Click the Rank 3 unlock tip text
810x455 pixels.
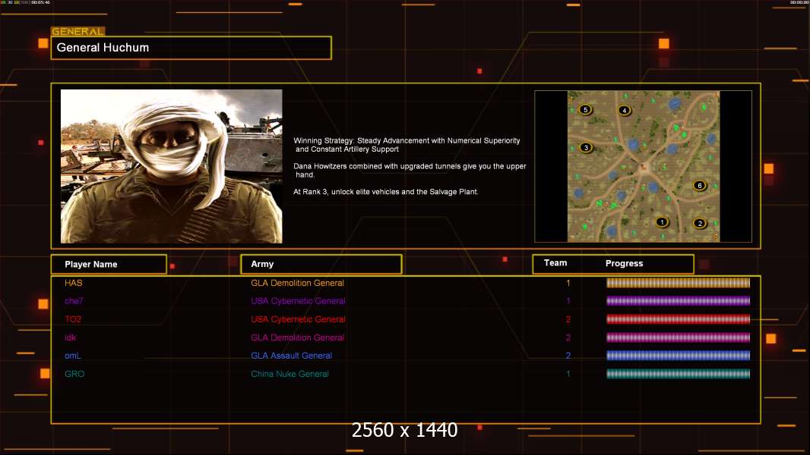pyautogui.click(x=386, y=192)
